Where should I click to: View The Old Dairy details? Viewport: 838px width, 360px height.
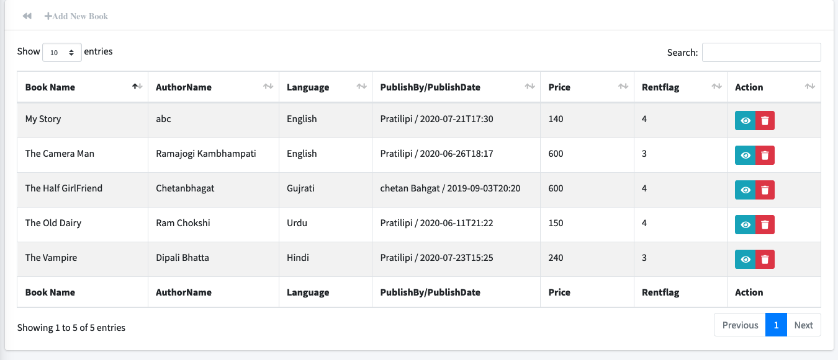[746, 225]
